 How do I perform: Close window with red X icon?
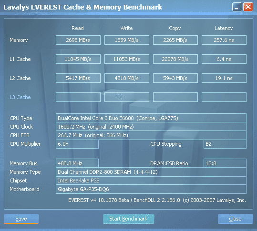248,7
